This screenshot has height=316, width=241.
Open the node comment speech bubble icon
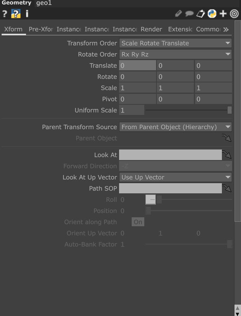pos(189,14)
